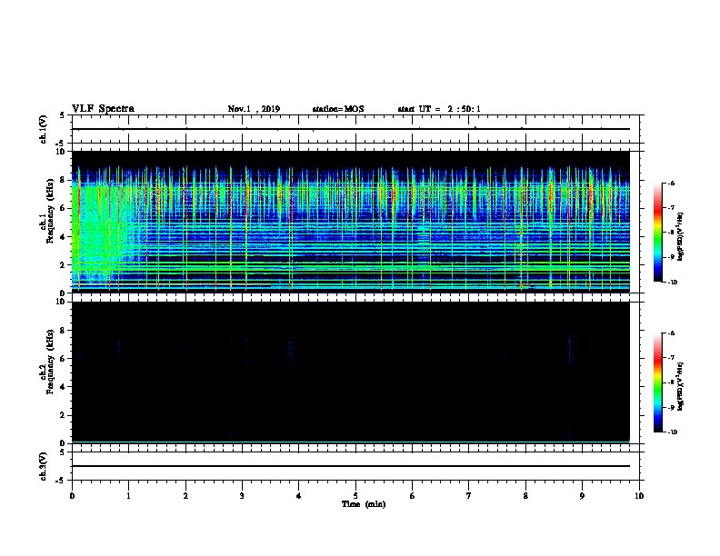
Task: Click the "ch.3(V)" axis label
Action: click(44, 466)
